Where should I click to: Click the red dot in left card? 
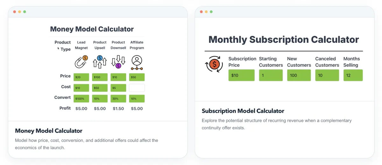tap(14, 12)
